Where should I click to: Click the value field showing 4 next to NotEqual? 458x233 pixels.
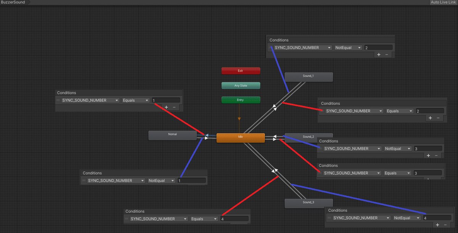437,218
